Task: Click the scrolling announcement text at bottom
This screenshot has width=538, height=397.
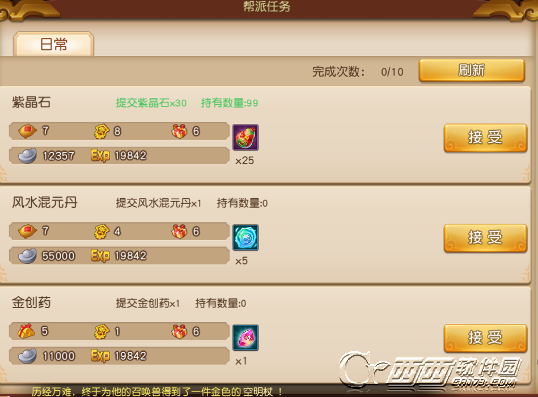Action: (x=157, y=391)
